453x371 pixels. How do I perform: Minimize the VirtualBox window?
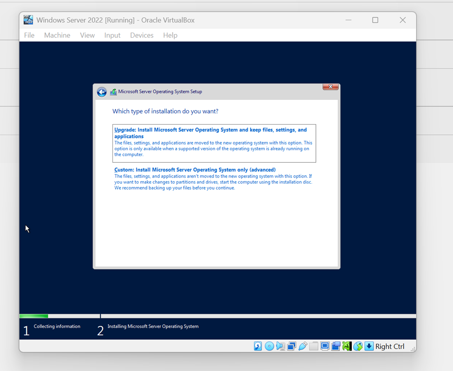tap(348, 20)
